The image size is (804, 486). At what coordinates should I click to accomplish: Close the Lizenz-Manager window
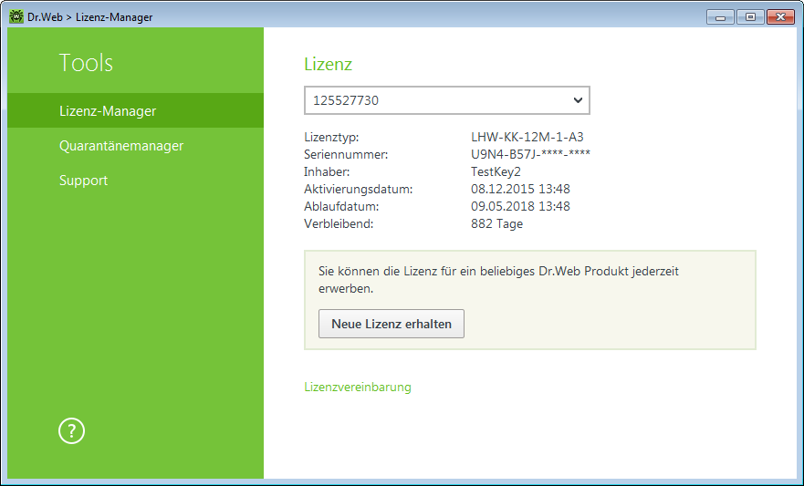[780, 17]
